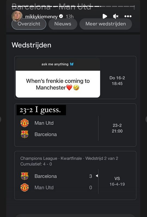Viewport: 147px width, 217px height.
Task: Skip to next story using right edge arrow
Action: pos(146,119)
